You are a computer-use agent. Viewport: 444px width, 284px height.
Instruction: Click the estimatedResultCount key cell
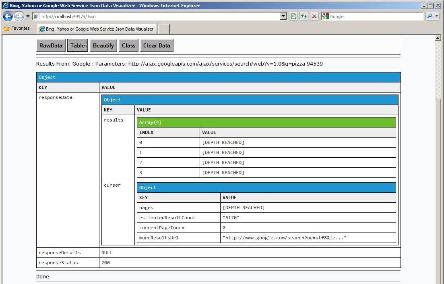[179, 218]
